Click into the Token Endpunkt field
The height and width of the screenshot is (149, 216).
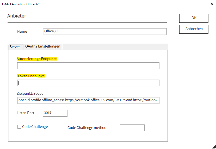click(88, 83)
